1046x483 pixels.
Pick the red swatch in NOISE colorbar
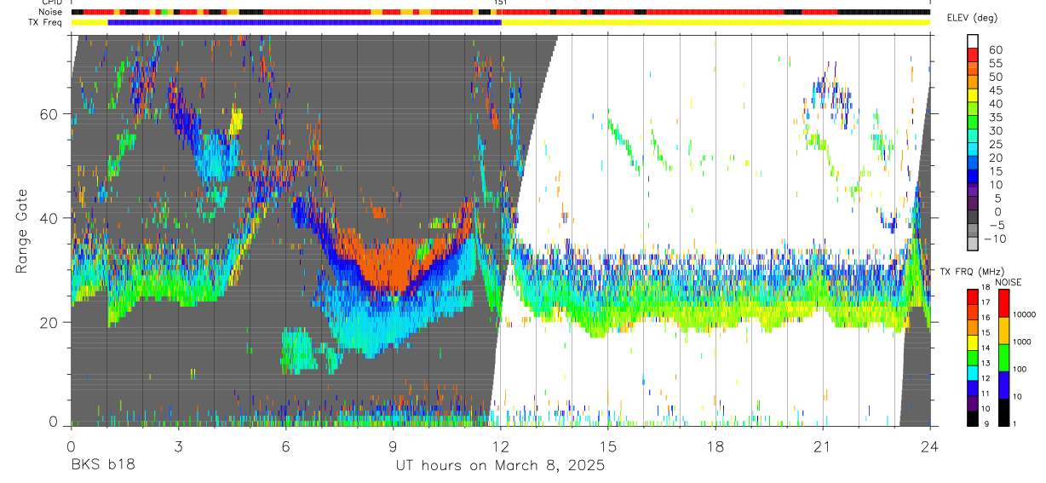[1003, 302]
